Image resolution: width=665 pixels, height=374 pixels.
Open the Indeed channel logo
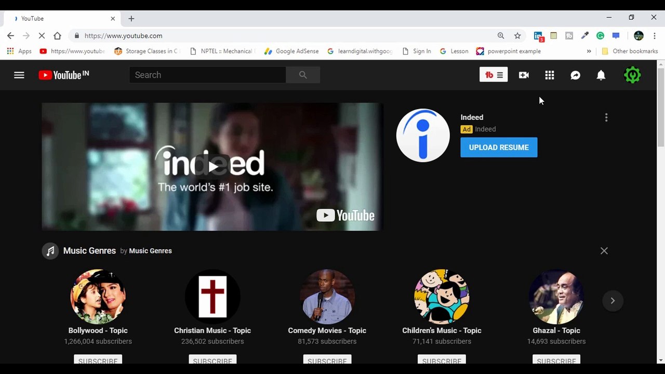[x=423, y=135]
